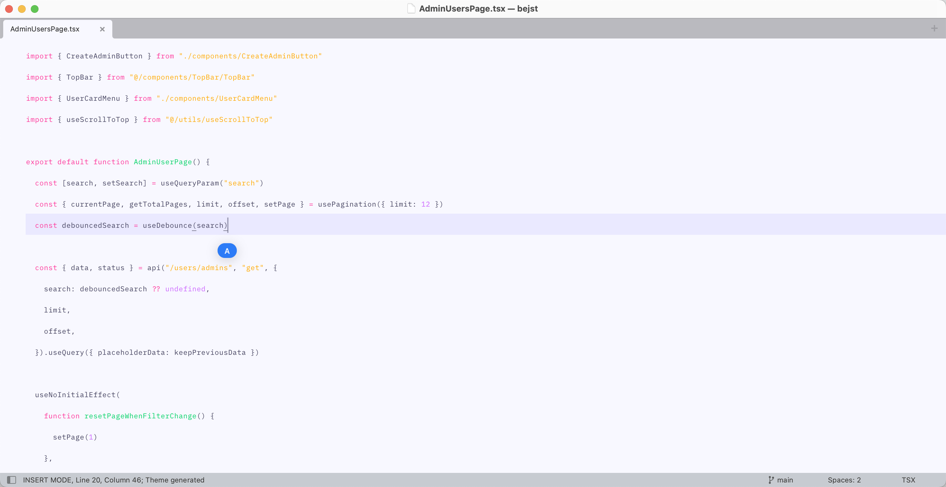The height and width of the screenshot is (487, 946).
Task: Open a new tab with plus icon
Action: (934, 28)
